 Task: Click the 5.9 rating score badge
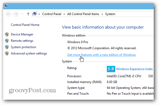tap(111, 69)
